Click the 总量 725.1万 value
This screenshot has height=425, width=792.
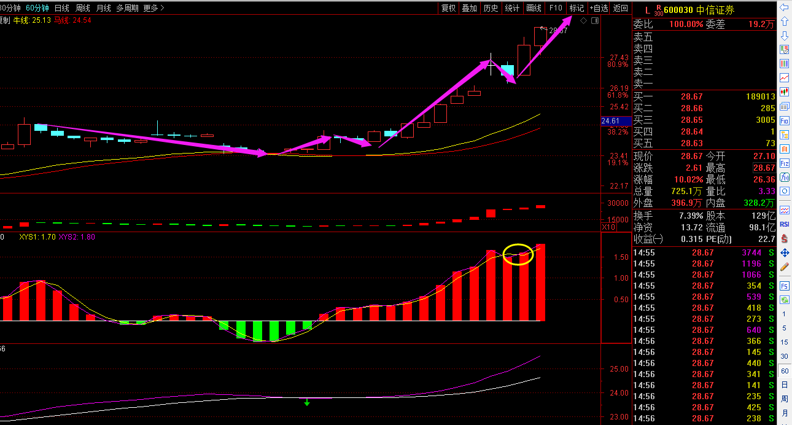pyautogui.click(x=687, y=191)
